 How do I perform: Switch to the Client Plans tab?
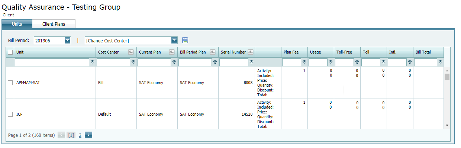coord(54,24)
